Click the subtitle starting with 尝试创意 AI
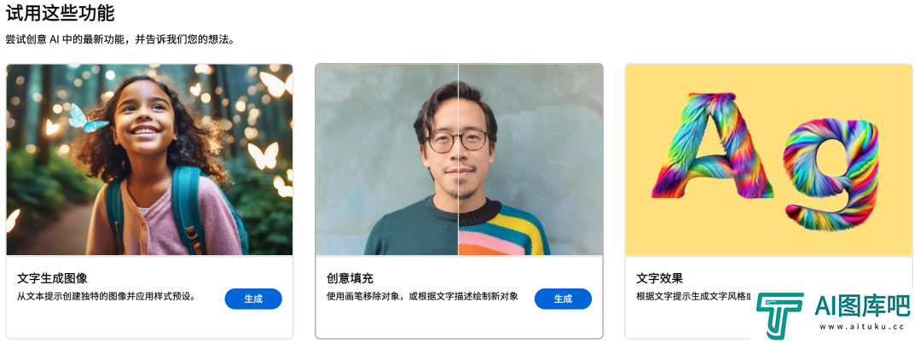Viewport: 921px width, 343px height. (120, 40)
